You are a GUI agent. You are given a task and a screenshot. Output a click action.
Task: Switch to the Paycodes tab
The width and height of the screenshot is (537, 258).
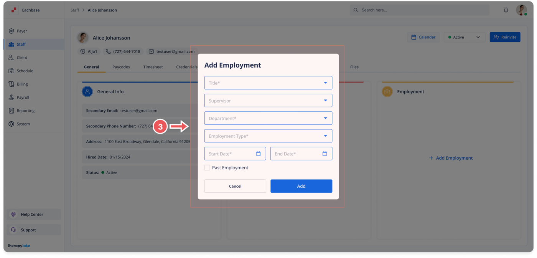(121, 67)
